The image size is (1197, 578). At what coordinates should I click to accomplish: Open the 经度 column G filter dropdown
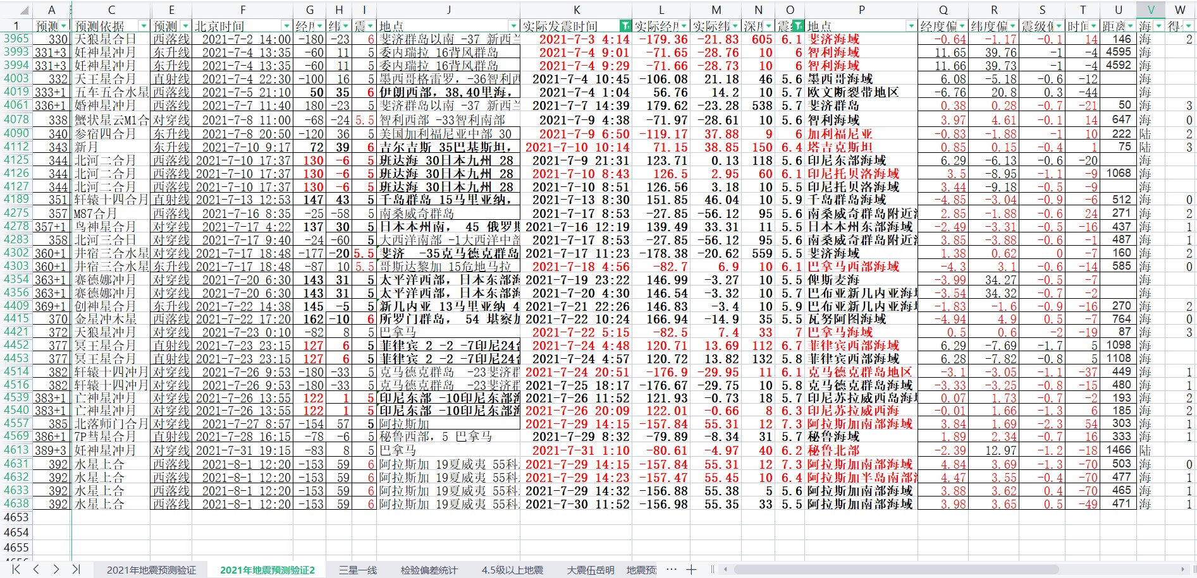320,26
